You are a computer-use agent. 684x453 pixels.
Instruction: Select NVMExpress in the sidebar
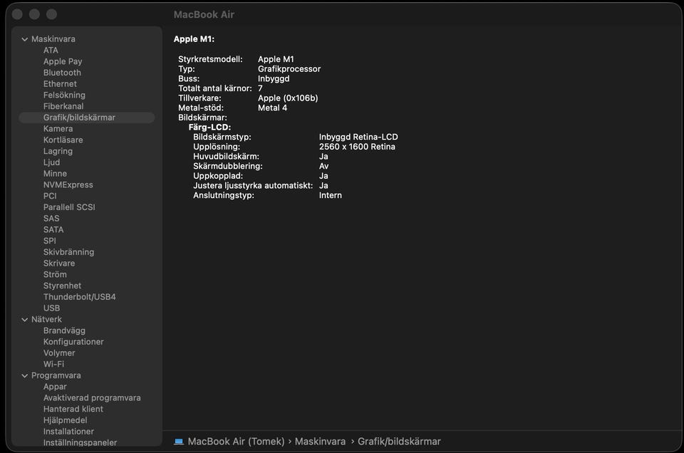click(x=68, y=185)
